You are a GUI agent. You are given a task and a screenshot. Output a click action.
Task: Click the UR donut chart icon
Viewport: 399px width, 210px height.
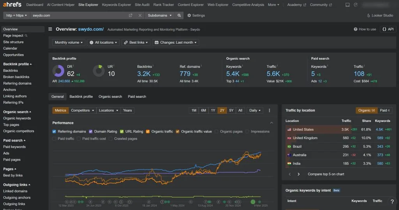pyautogui.click(x=99, y=71)
